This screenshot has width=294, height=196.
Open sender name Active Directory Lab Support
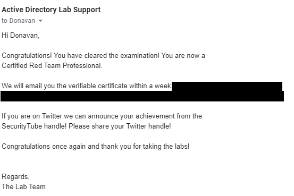[51, 10]
